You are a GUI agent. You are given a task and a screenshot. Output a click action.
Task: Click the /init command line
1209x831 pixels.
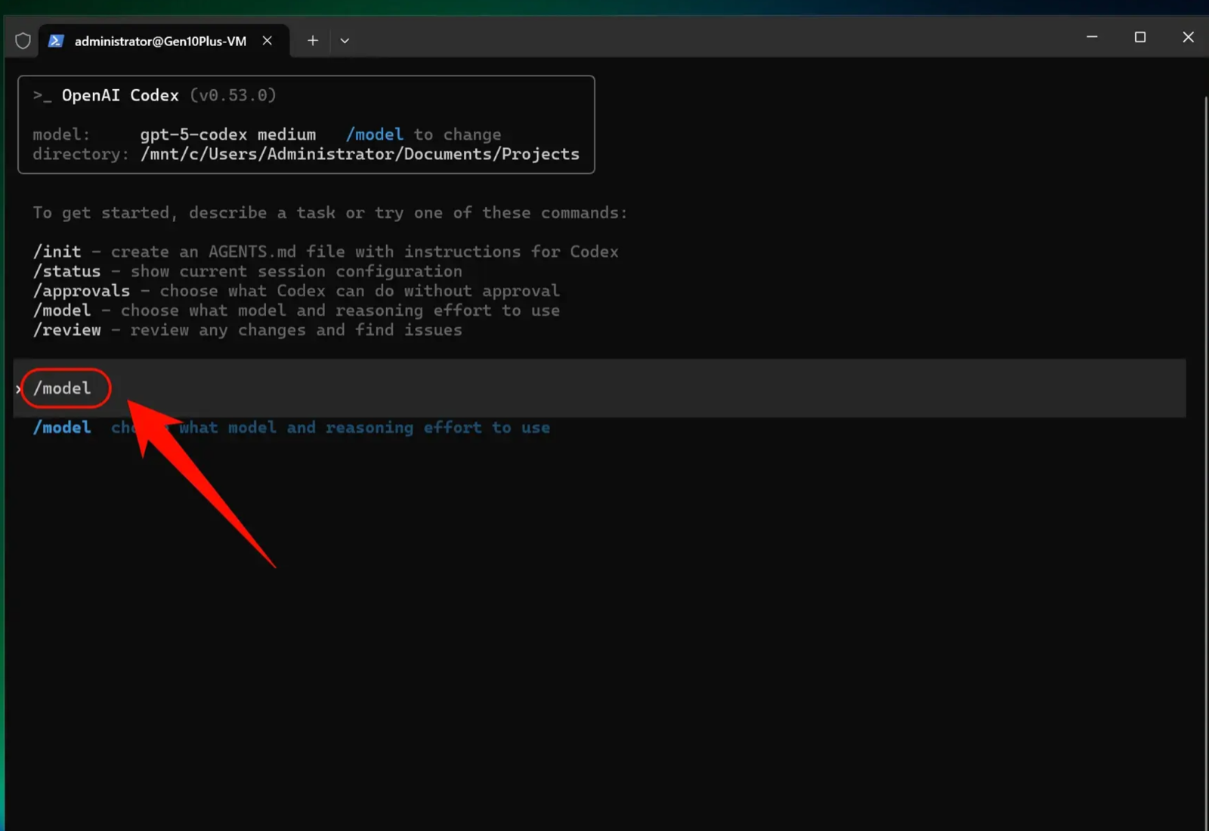click(x=326, y=252)
